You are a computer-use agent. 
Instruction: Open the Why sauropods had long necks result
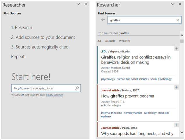pyautogui.click(x=137, y=134)
